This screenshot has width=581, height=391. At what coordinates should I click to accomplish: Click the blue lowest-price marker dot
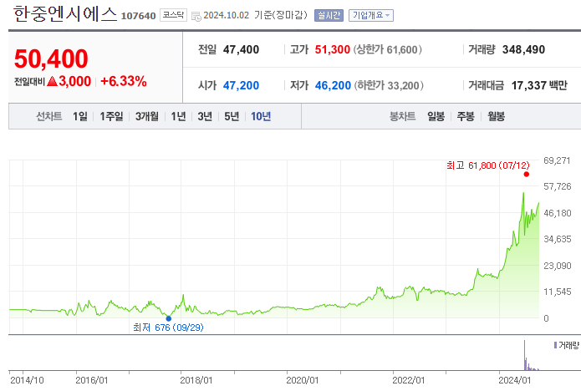tap(169, 318)
